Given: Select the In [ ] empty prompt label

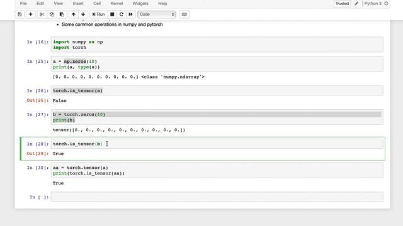Looking at the screenshot, I should point(39,197).
